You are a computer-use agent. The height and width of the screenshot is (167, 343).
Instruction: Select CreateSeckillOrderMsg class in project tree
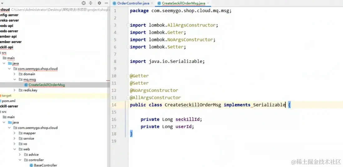coord(47,85)
